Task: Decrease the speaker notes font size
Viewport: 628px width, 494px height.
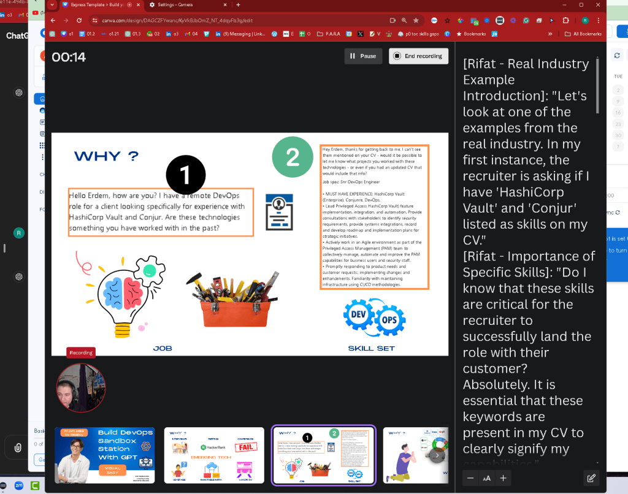Action: pyautogui.click(x=470, y=478)
